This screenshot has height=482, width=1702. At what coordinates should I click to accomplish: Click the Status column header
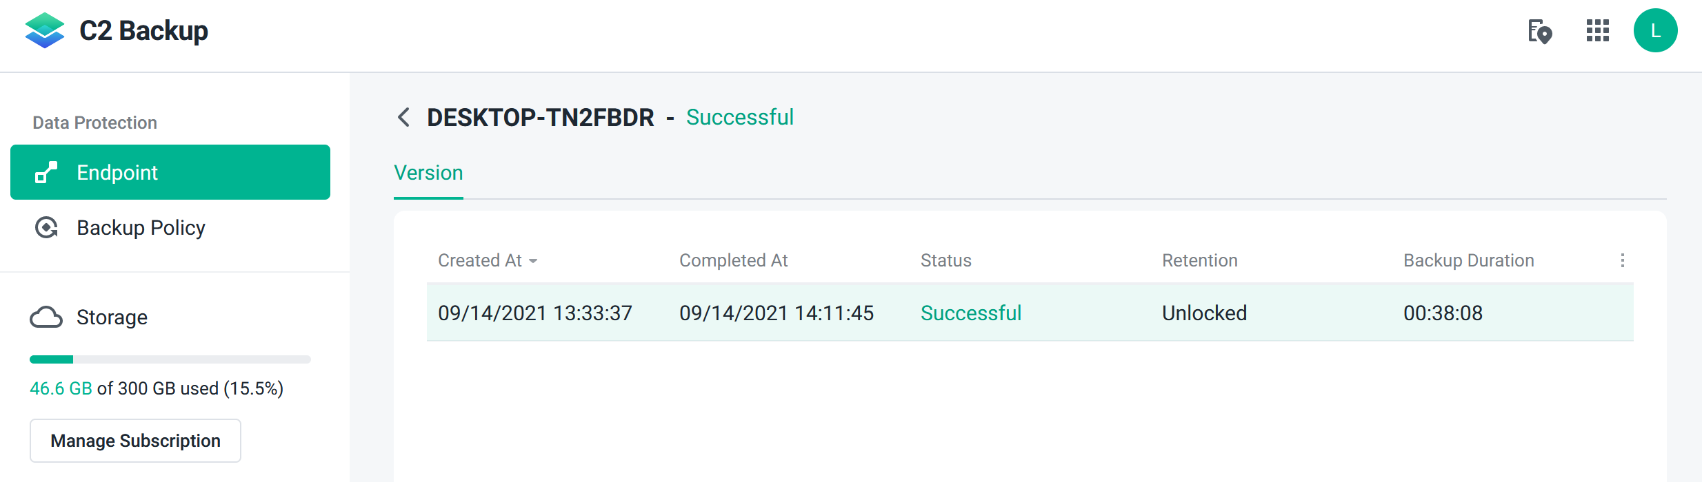click(x=945, y=260)
